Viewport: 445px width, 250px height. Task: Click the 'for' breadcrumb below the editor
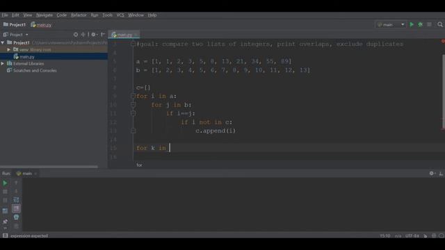click(x=139, y=165)
